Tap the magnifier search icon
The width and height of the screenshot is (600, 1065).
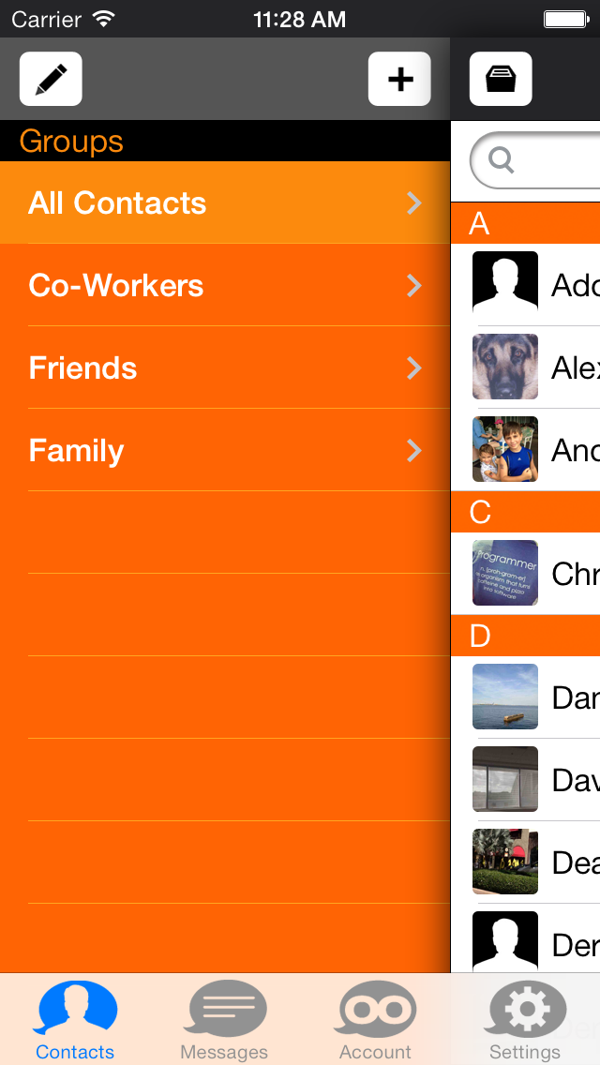[x=501, y=160]
